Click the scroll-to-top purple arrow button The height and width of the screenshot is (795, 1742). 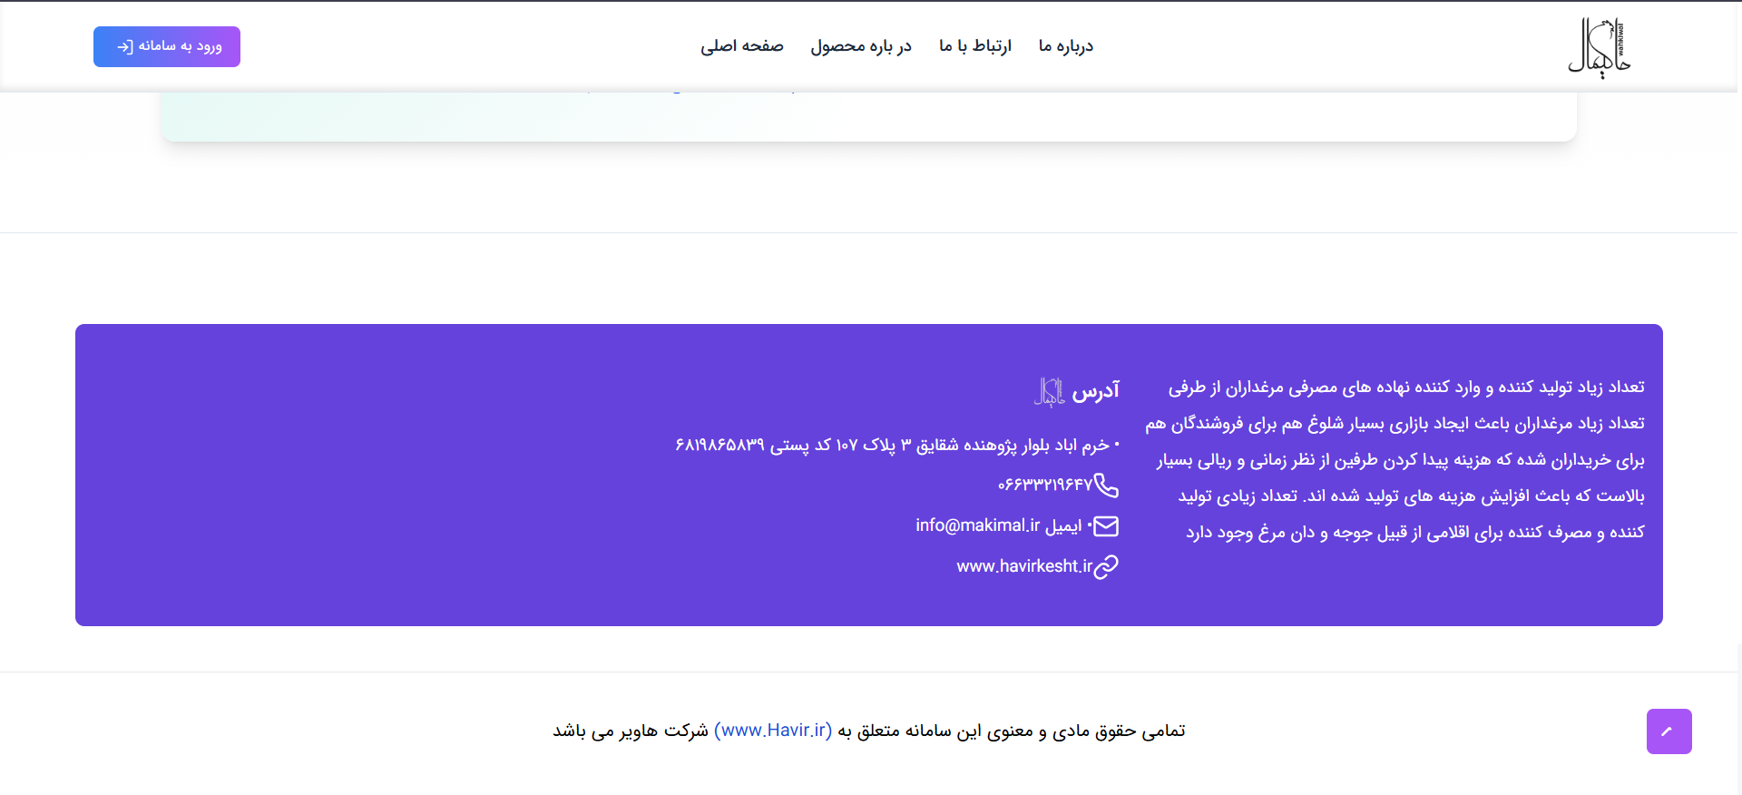click(x=1669, y=731)
